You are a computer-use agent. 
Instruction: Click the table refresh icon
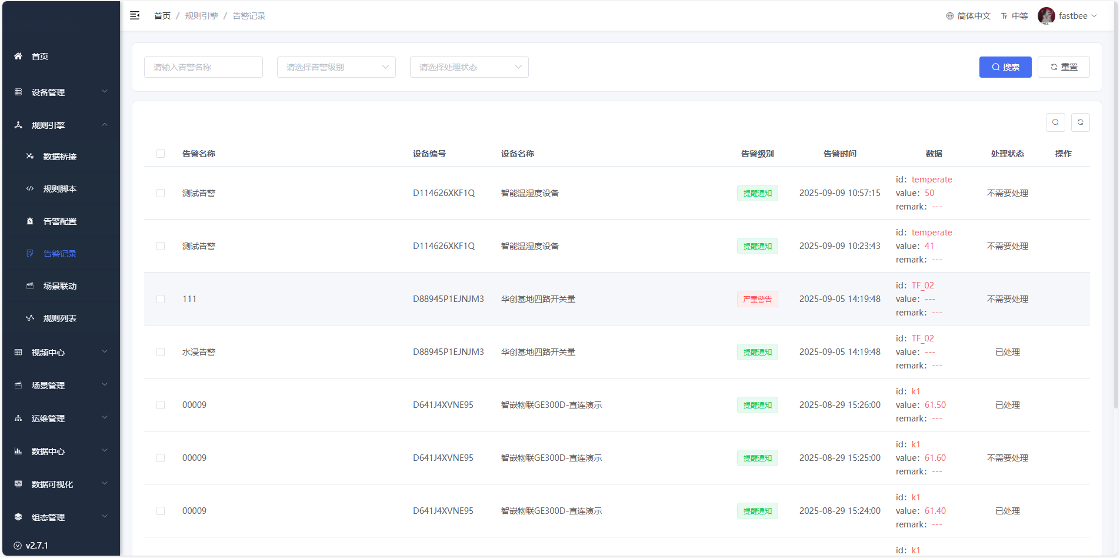coord(1080,122)
